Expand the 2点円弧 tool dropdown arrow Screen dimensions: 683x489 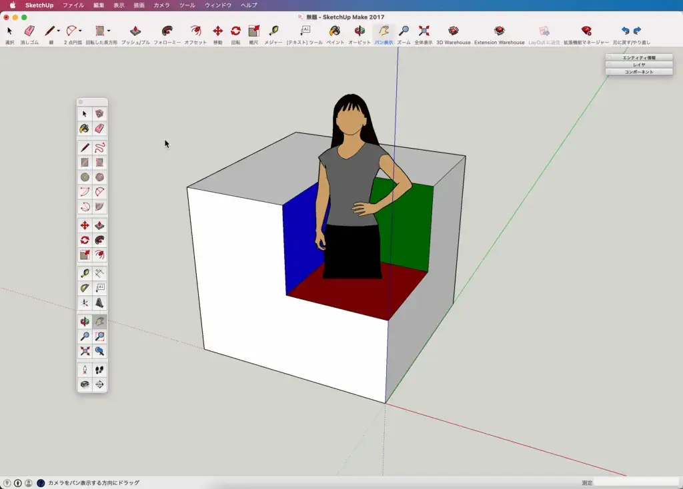point(80,31)
